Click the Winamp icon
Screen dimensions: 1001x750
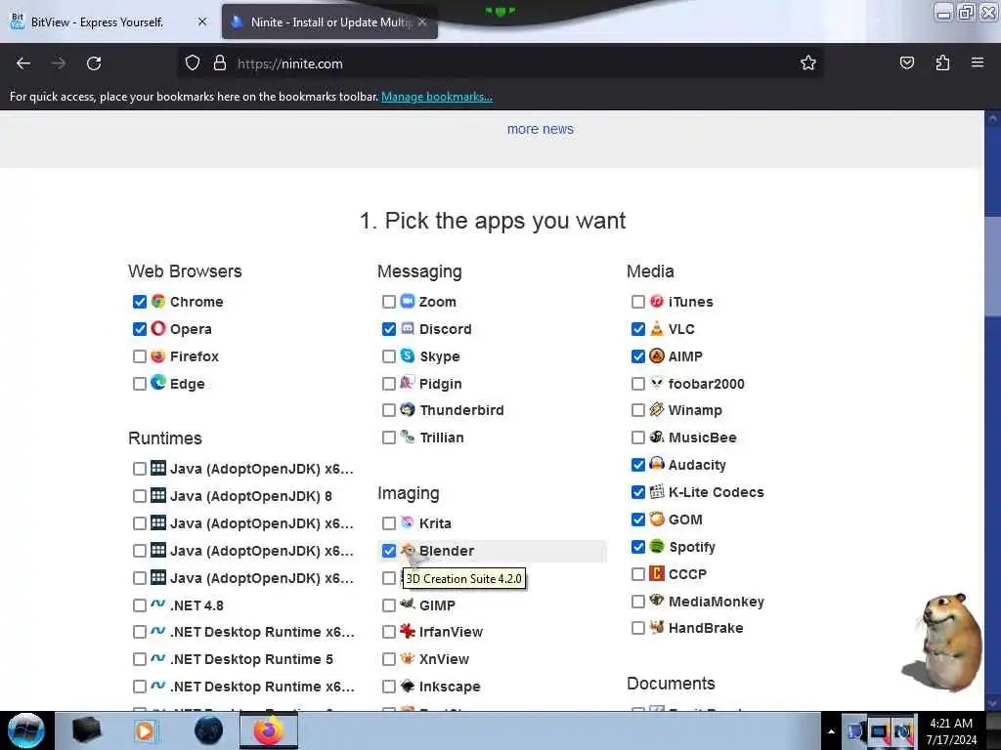point(656,409)
